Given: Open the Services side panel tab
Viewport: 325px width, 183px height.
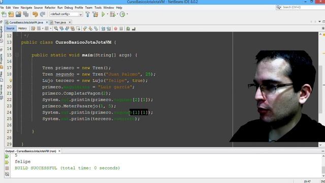Looking at the screenshot, I should (x=2, y=91).
